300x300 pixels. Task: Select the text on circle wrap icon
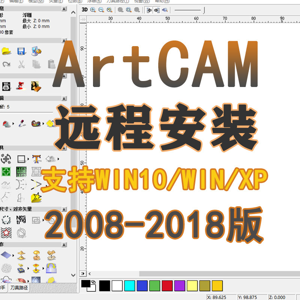(6, 220)
